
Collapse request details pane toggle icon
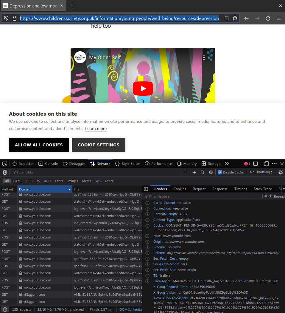coord(146,189)
